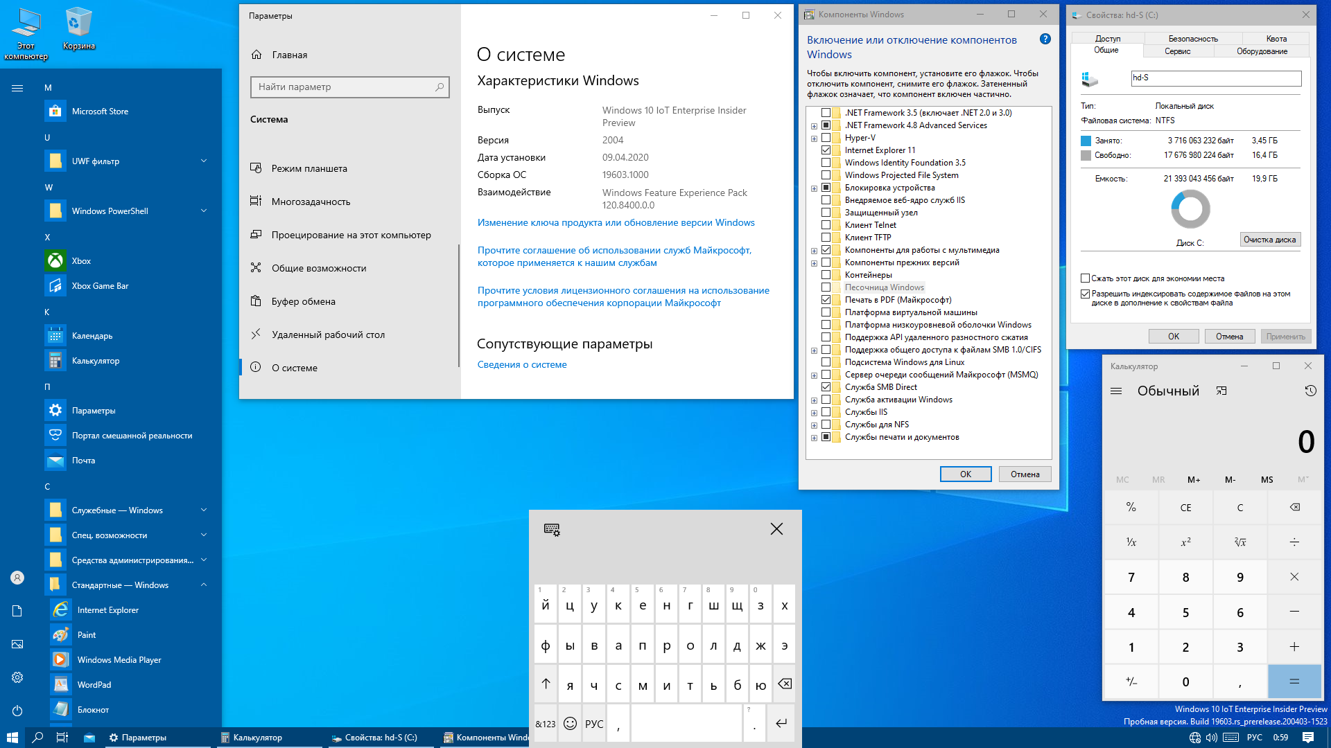This screenshot has width=1331, height=748.
Task: Expand Службы печати и документов
Action: tap(814, 438)
